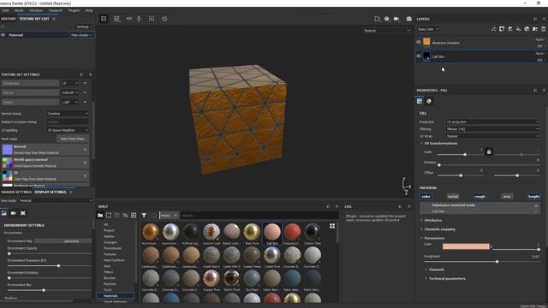Delete selected layer with trash icon
548x308 pixels.
544,29
